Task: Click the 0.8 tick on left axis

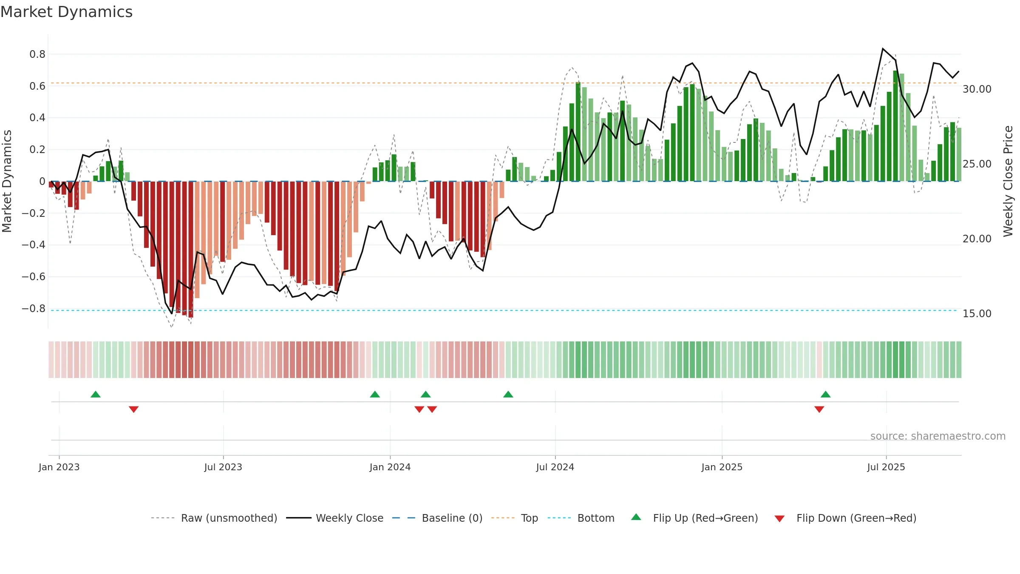Action: click(37, 54)
